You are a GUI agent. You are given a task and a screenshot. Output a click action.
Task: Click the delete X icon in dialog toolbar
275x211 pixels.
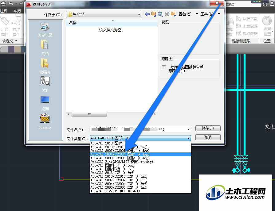(167, 14)
